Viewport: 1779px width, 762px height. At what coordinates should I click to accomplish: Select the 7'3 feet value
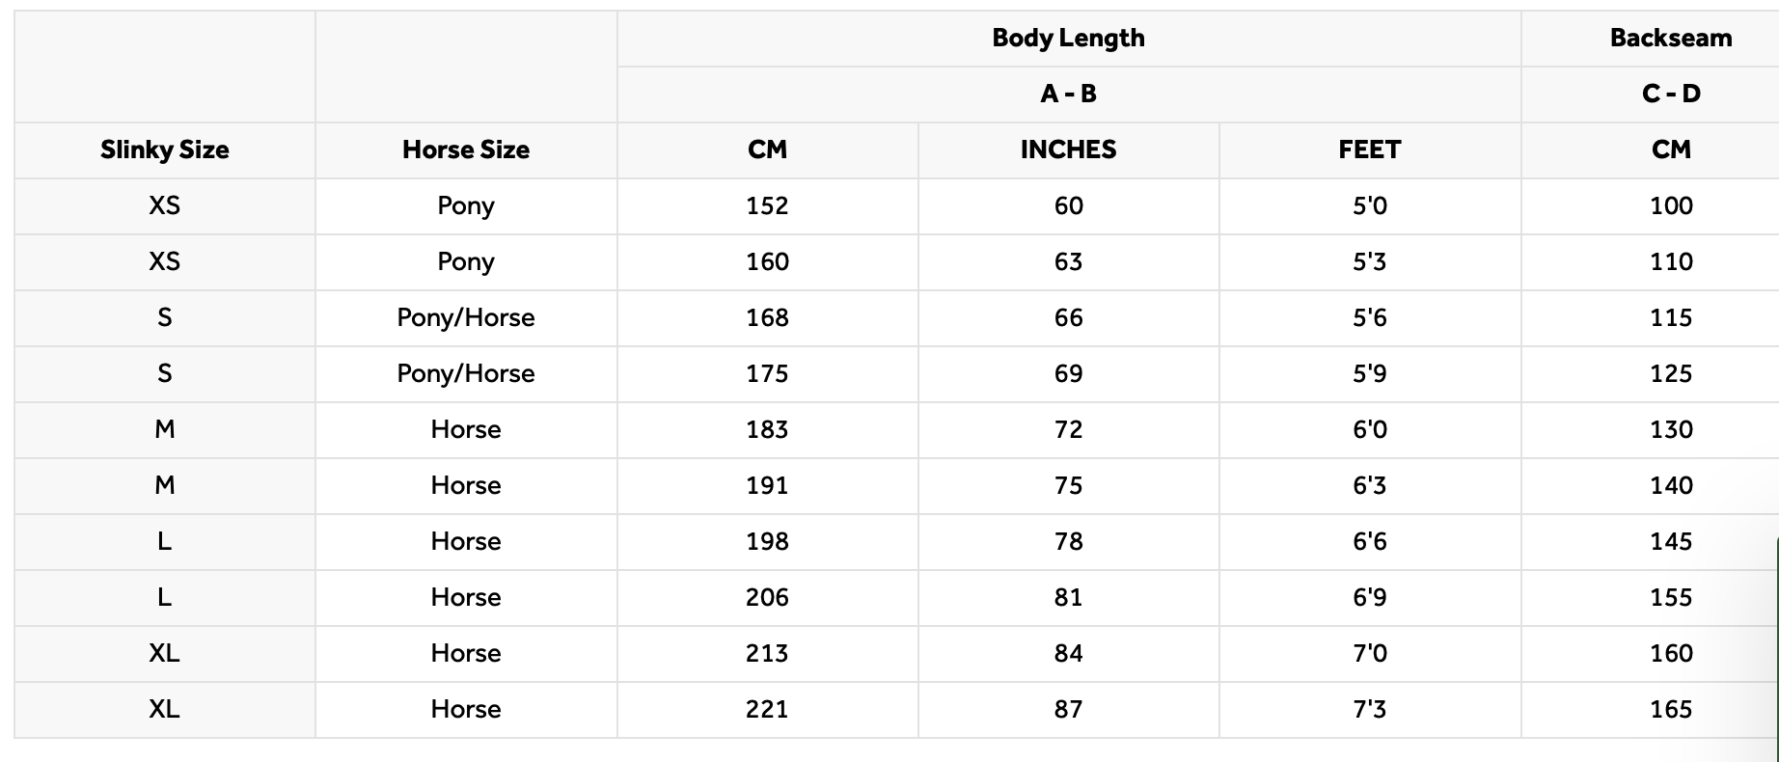click(x=1370, y=709)
